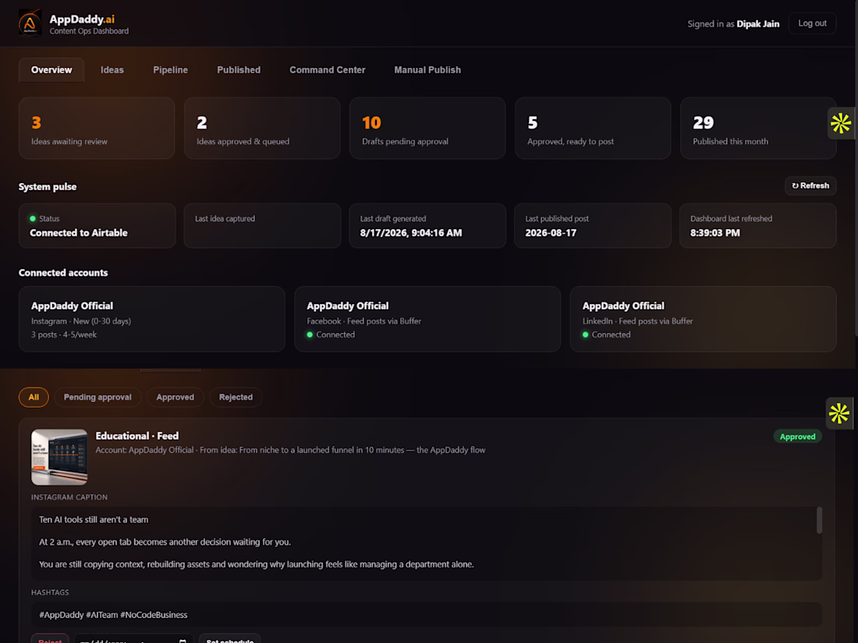Filter drafts by Rejected

coord(236,397)
